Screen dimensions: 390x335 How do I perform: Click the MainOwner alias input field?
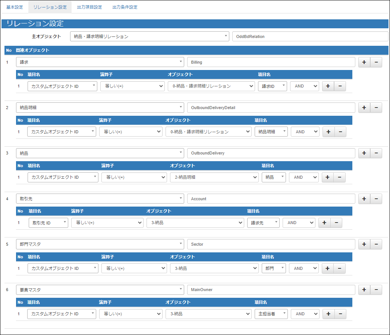pyautogui.click(x=271, y=290)
